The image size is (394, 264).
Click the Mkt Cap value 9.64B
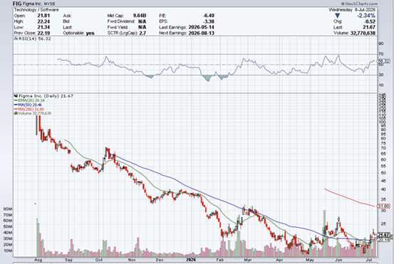[140, 16]
